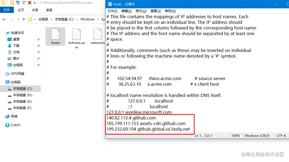
Task: Switch to the 查看 ribbon tab
Action: (x=49, y=10)
